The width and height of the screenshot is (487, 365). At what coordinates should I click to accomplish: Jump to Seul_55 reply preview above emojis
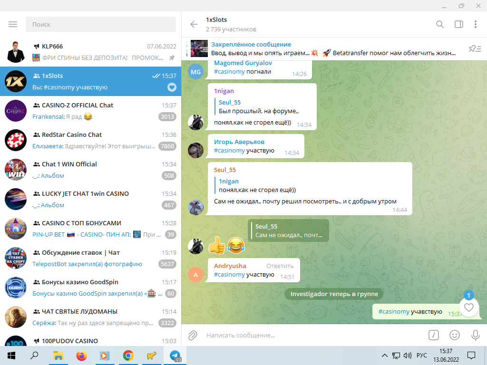288,231
